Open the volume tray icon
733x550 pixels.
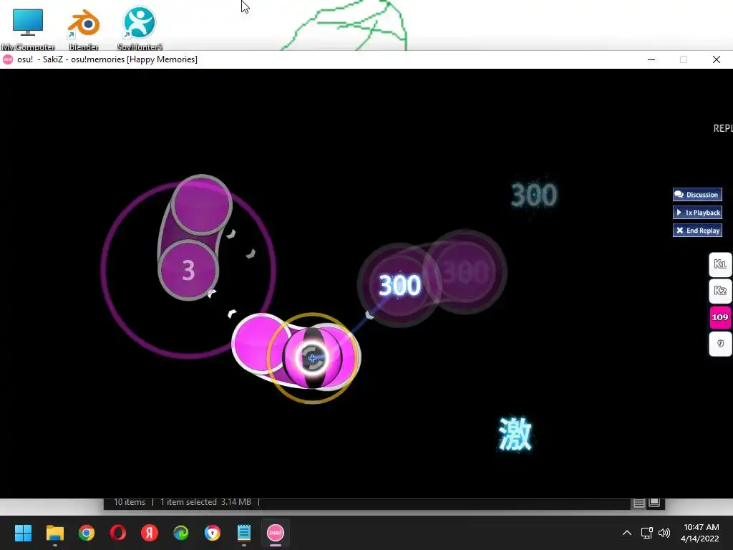point(664,533)
